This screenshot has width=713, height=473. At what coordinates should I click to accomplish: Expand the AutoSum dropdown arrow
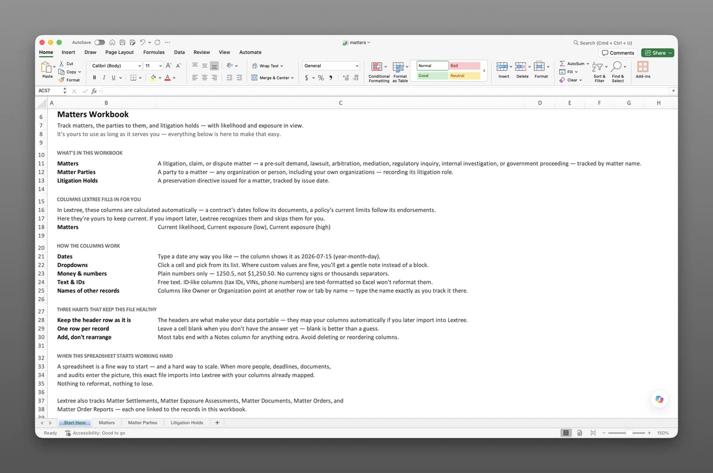(587, 64)
